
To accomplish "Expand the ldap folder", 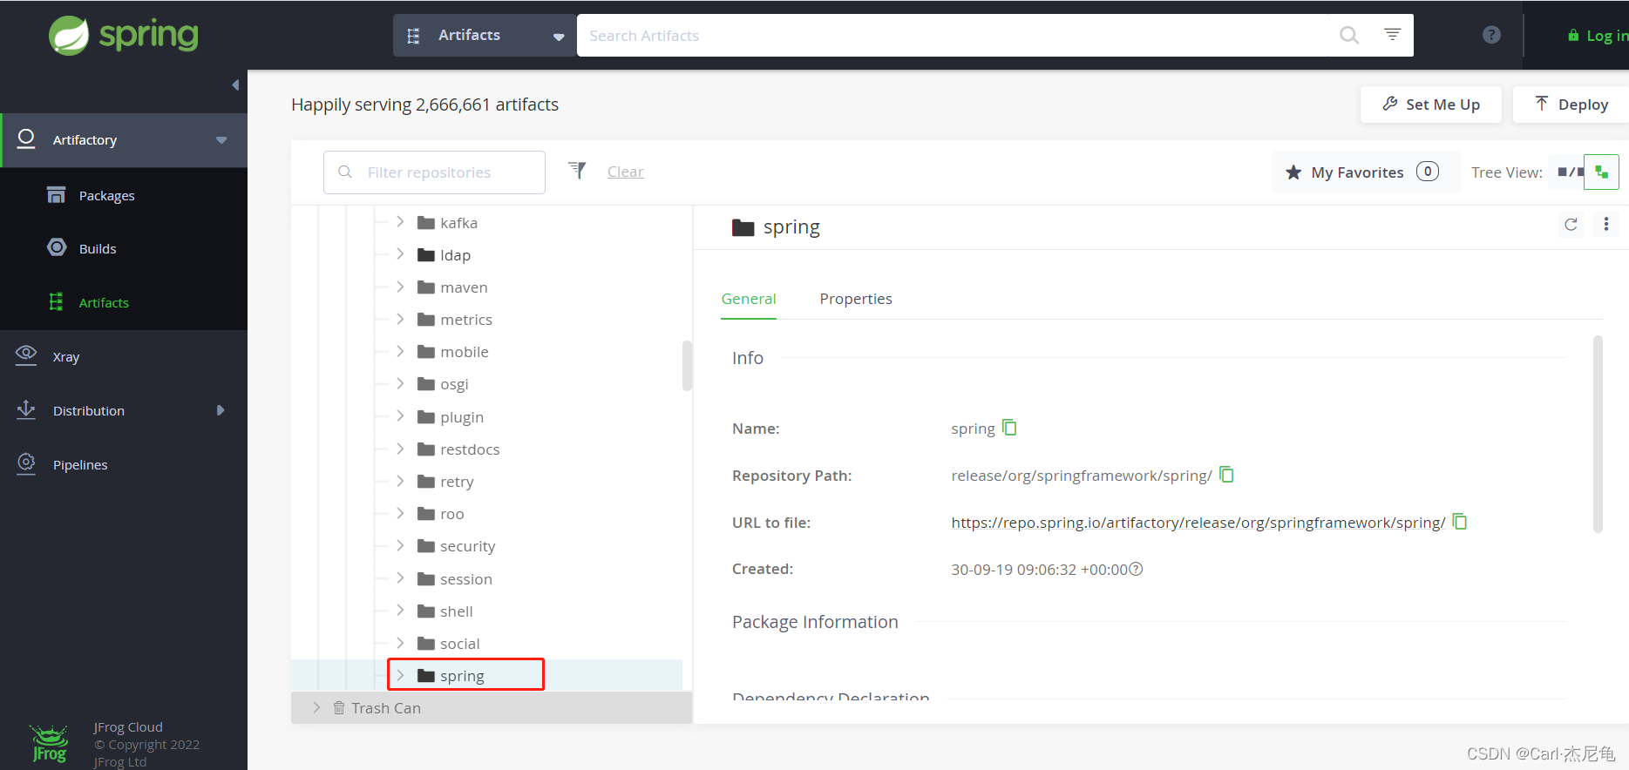I will [400, 254].
